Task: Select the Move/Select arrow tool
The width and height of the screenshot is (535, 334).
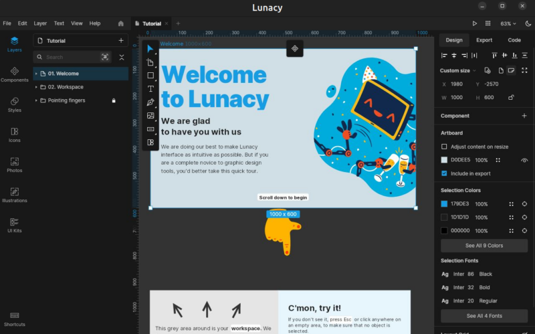Action: [150, 49]
